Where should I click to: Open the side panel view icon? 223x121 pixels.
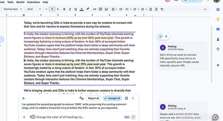tap(126, 98)
